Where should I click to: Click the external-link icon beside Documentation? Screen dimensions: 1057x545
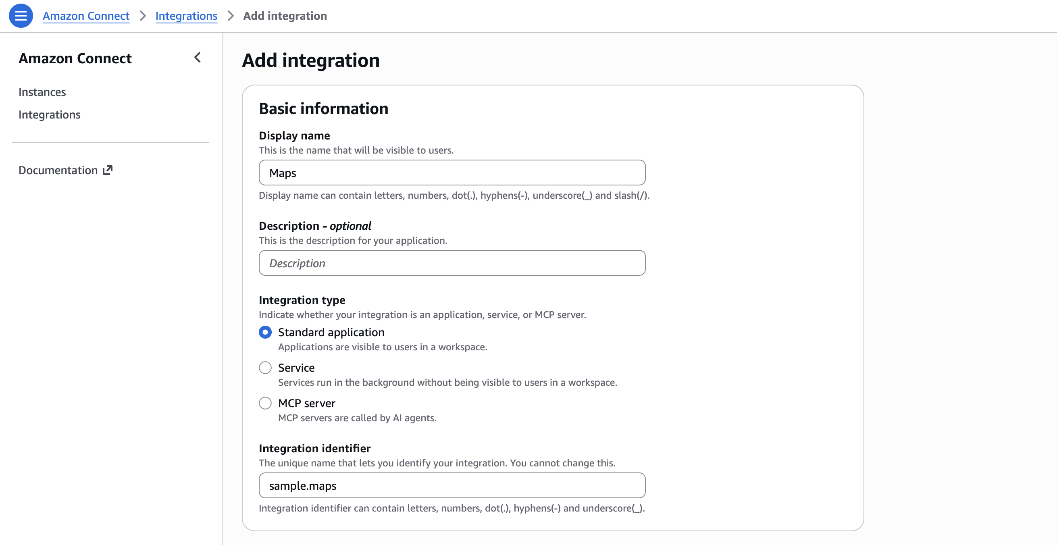[108, 170]
